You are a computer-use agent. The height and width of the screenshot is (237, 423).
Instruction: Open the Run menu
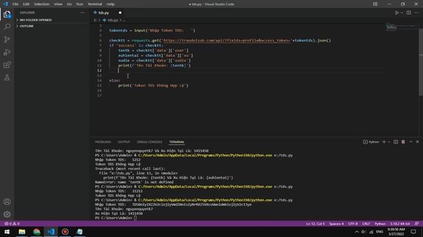pyautogui.click(x=79, y=4)
